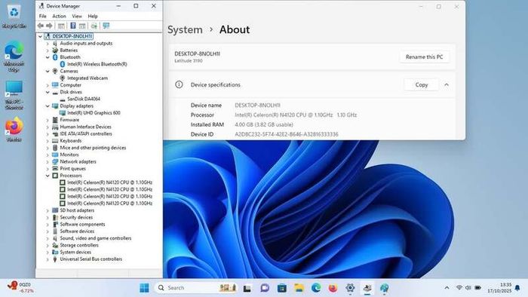The height and width of the screenshot is (297, 528).
Task: Collapse the DESKTOP-8NOLH1I root node
Action: [41, 36]
